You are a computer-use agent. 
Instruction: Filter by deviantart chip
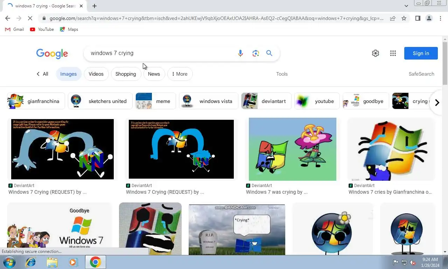pos(266,101)
